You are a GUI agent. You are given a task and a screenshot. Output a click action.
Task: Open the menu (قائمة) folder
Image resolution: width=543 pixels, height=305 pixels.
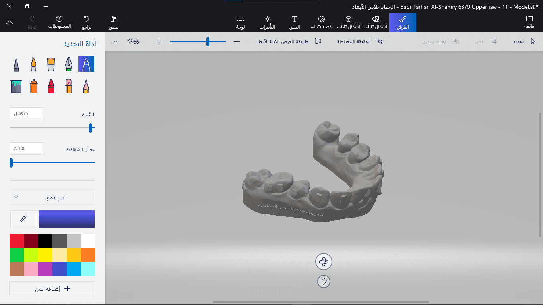coord(529,22)
